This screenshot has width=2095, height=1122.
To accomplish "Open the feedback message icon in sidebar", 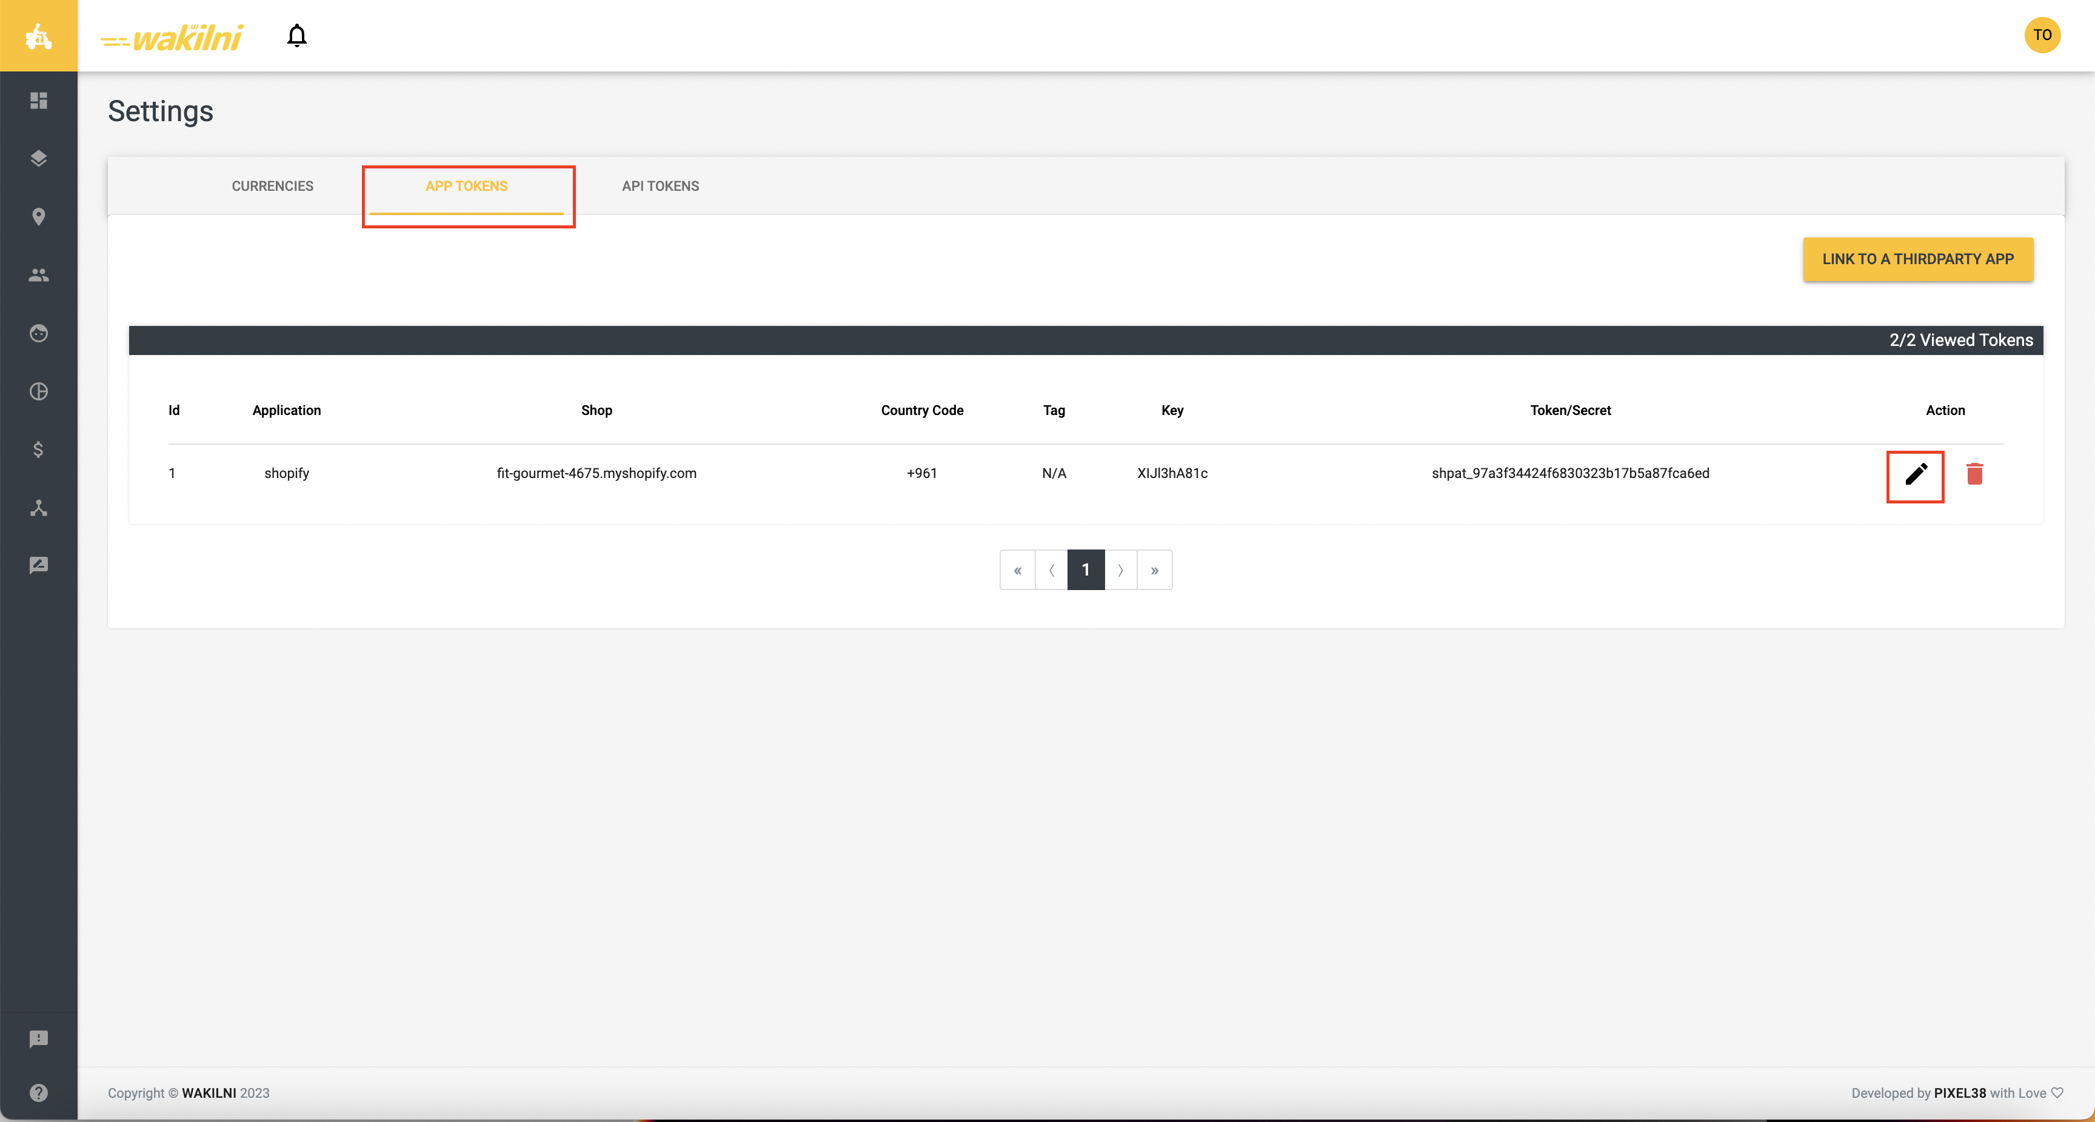I will point(38,1038).
